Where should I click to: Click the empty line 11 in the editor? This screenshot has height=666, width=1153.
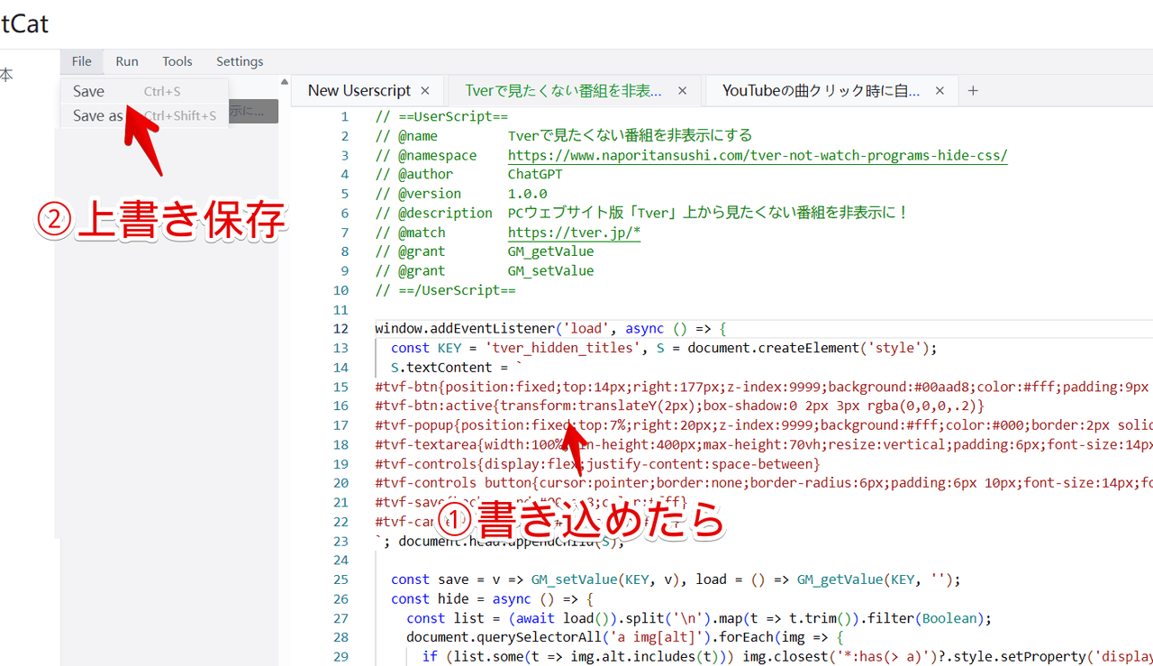pos(764,309)
